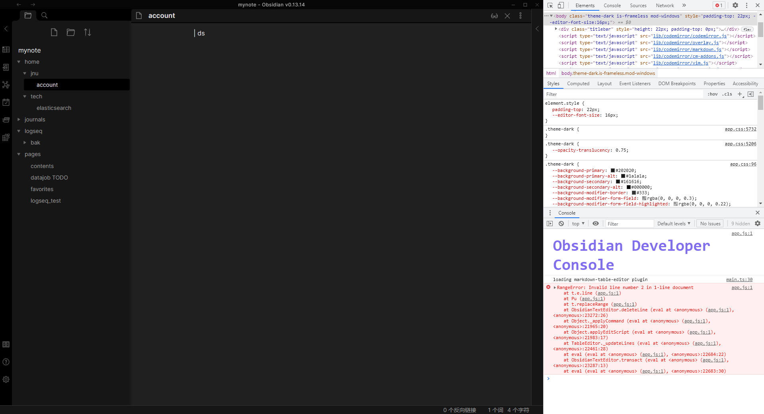Select the calendar tasks icon in left ribbon
Screen dimensions: 764x414
coord(6,102)
